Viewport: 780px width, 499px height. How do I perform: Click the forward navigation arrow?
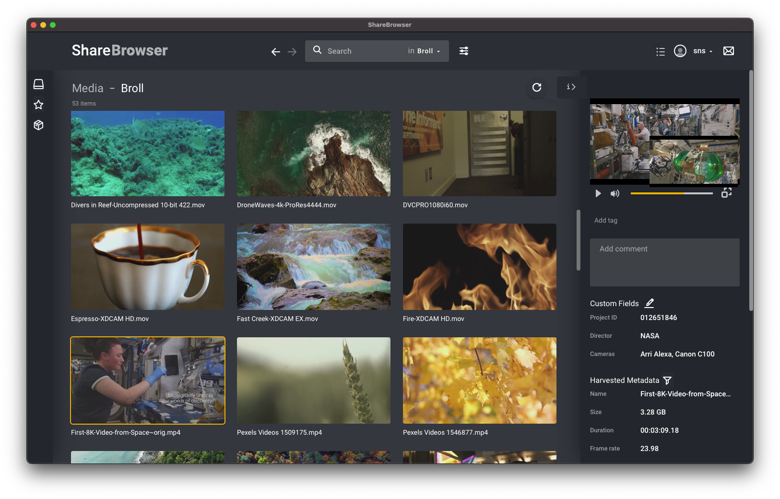tap(292, 52)
